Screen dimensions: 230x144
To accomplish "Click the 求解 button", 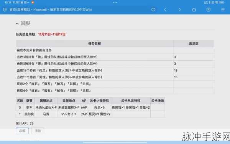I will (22, 131).
